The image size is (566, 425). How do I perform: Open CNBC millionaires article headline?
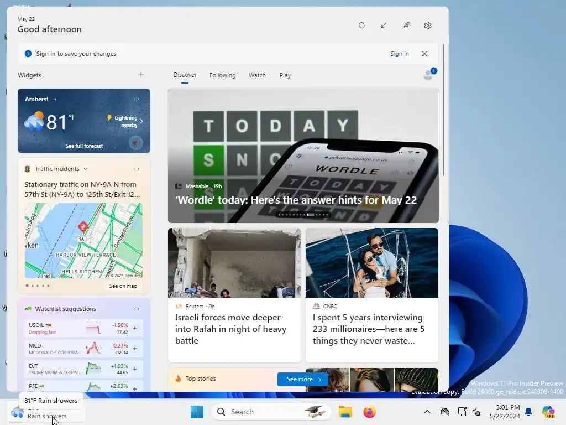pos(369,329)
